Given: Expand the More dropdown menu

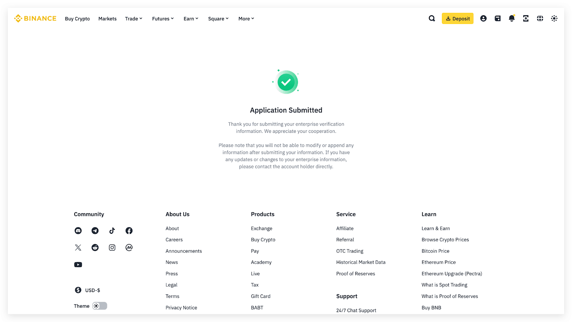Looking at the screenshot, I should 246,19.
